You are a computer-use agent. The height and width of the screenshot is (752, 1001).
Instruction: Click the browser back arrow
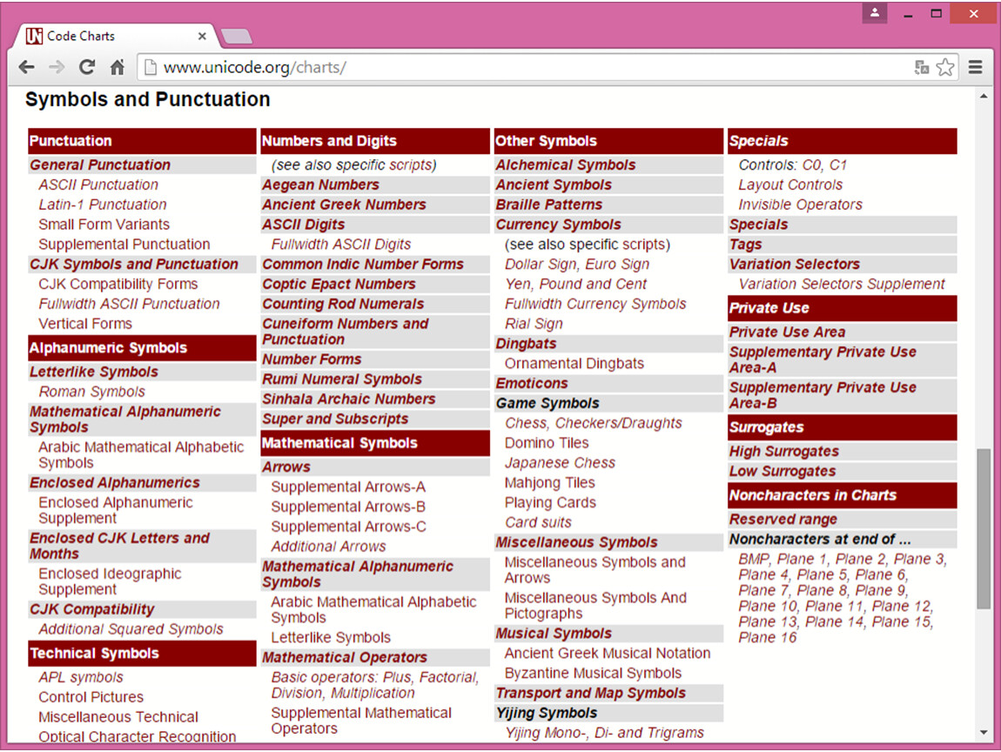pyautogui.click(x=27, y=67)
